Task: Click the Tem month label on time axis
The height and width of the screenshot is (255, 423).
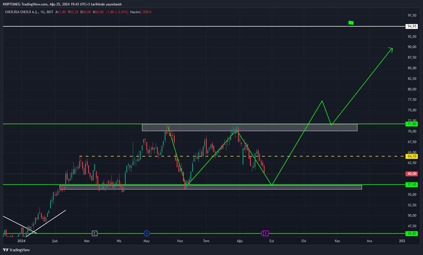Action: coord(207,241)
